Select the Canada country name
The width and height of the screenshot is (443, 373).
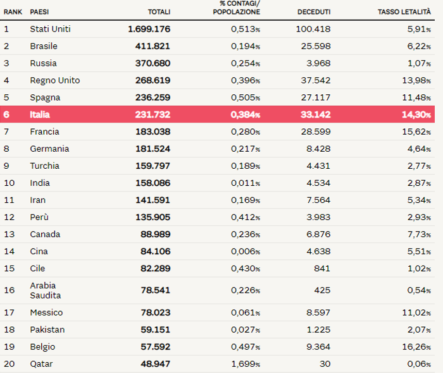[45, 235]
